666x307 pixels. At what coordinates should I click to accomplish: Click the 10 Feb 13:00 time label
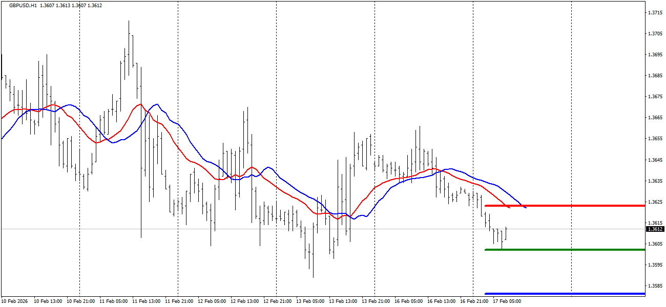point(48,301)
